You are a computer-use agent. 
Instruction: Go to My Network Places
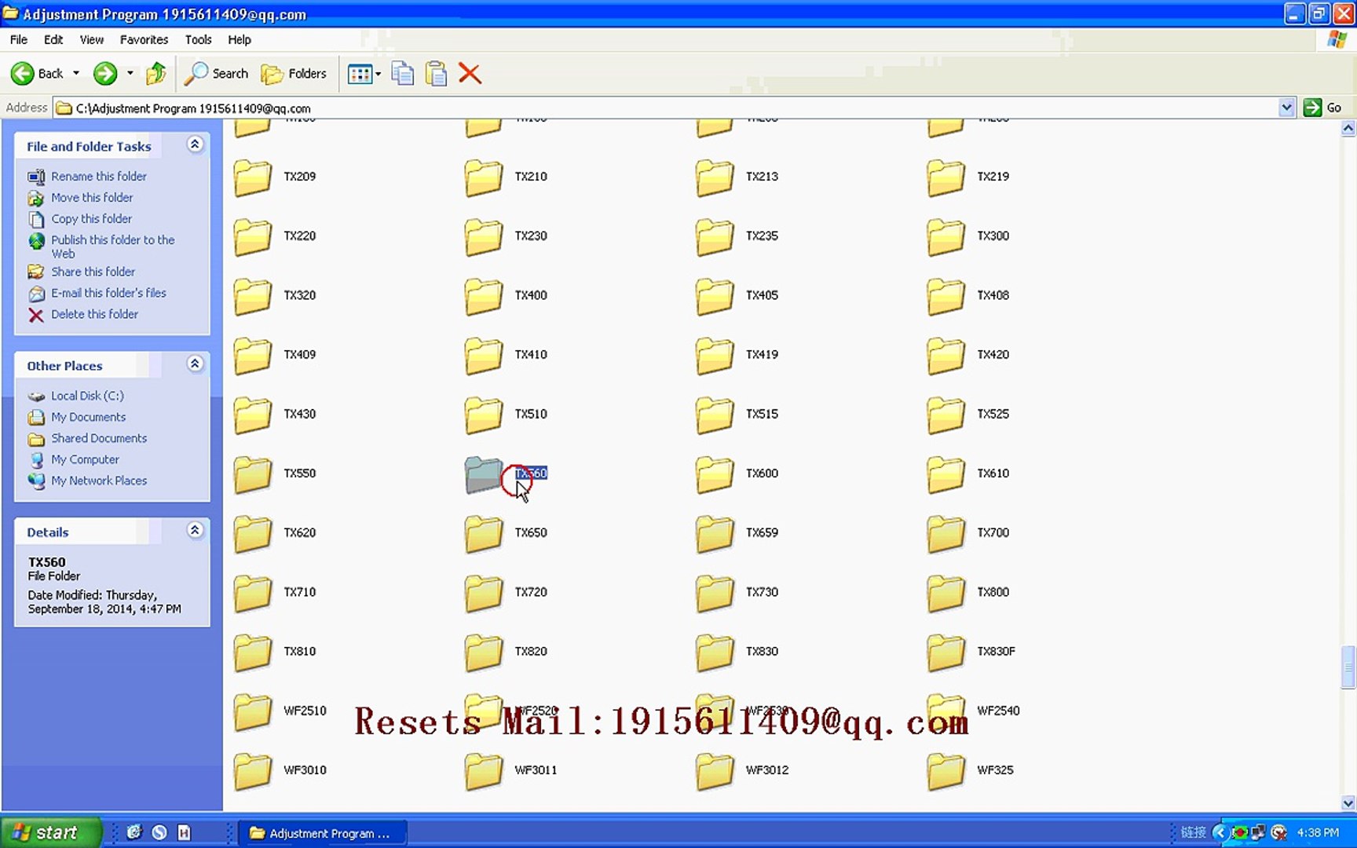[x=99, y=481]
